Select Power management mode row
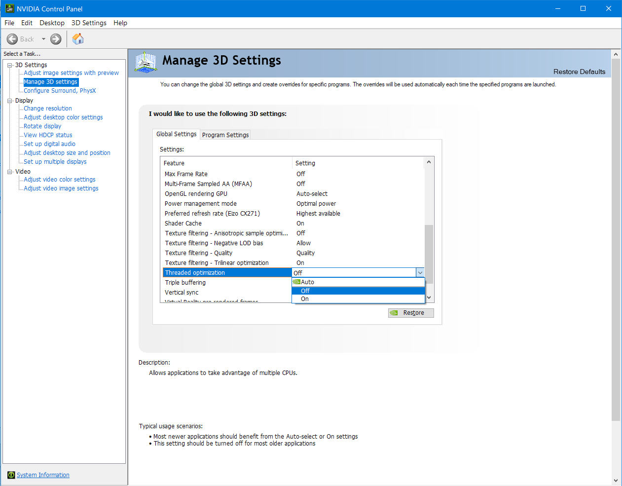 tap(293, 204)
